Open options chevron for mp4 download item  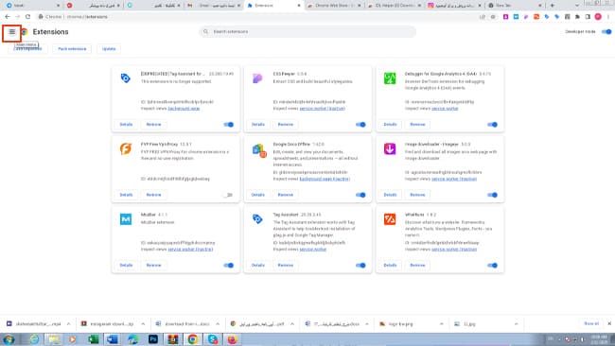(x=69, y=324)
